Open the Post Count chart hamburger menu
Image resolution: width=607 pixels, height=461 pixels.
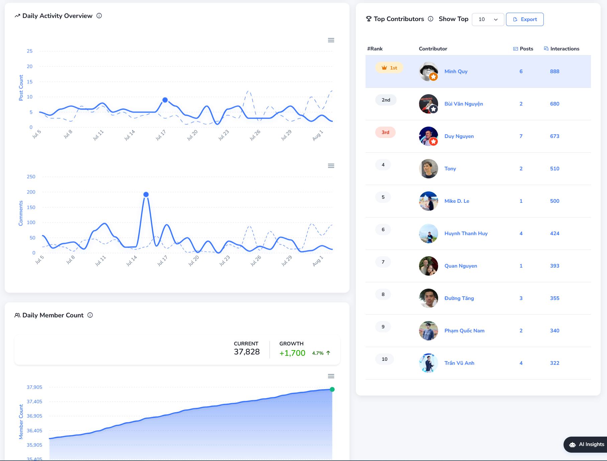pos(331,40)
